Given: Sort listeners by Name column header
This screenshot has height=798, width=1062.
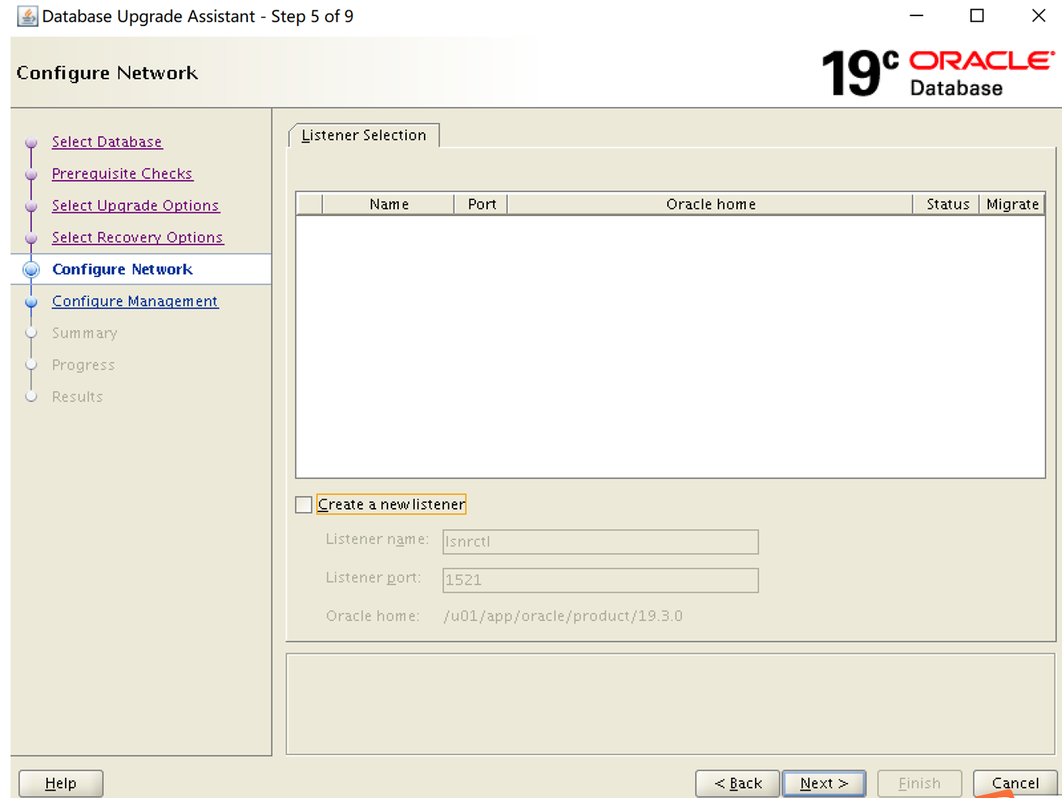Looking at the screenshot, I should pyautogui.click(x=388, y=204).
